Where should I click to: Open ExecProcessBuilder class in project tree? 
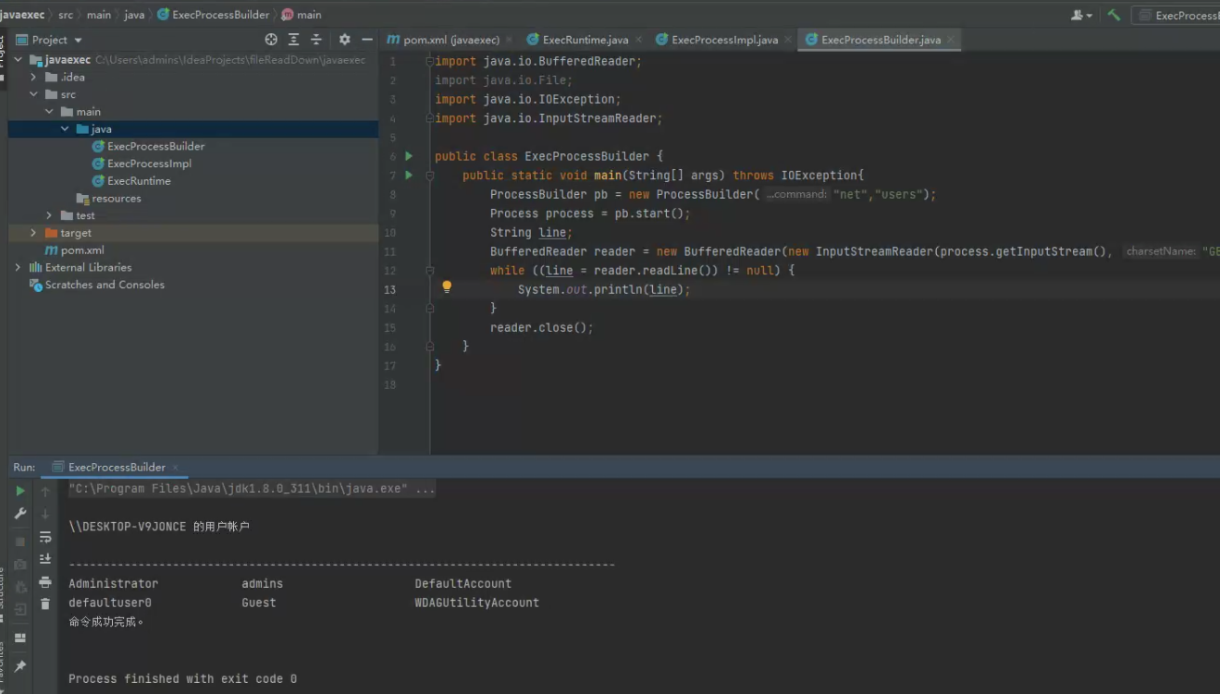tap(155, 146)
